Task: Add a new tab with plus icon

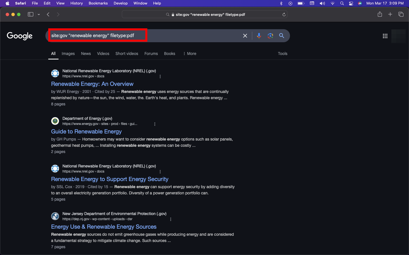Action: click(x=390, y=14)
